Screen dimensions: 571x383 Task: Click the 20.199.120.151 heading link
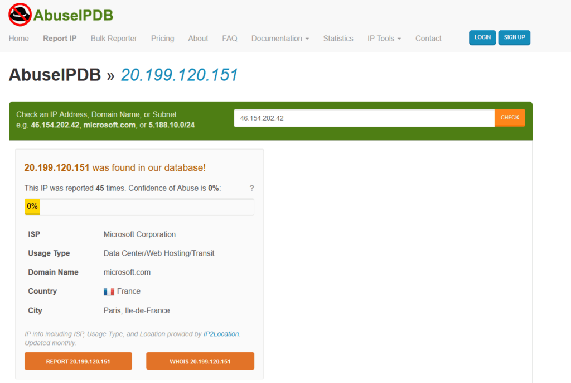(179, 75)
